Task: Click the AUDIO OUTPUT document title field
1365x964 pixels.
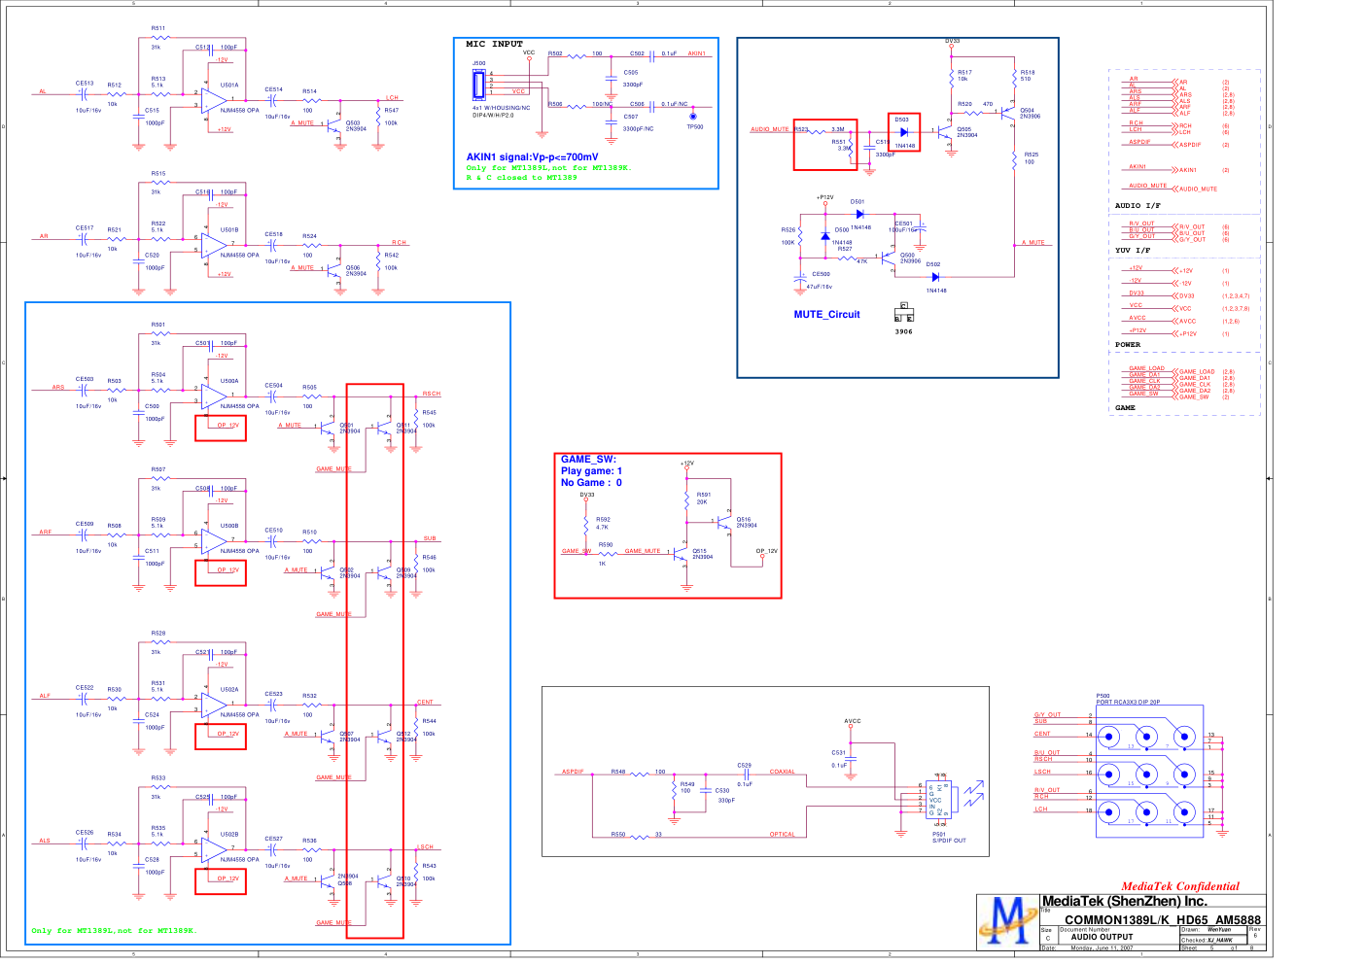Action: tap(1102, 938)
